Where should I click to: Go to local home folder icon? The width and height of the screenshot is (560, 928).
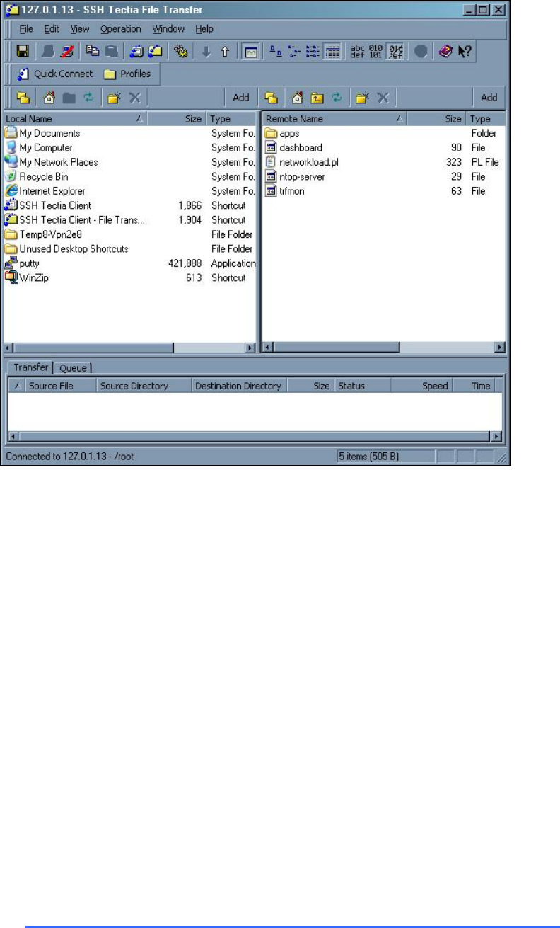coord(49,98)
